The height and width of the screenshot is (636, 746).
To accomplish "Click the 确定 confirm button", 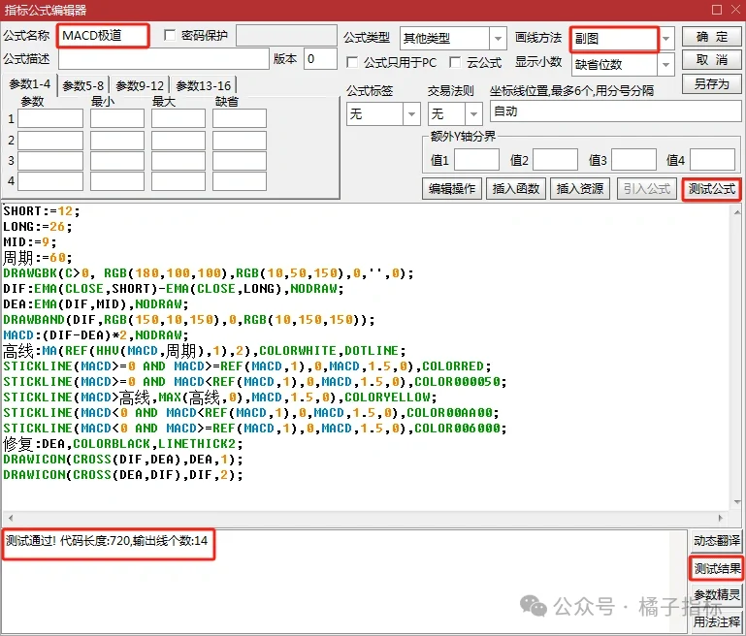I will tap(711, 37).
